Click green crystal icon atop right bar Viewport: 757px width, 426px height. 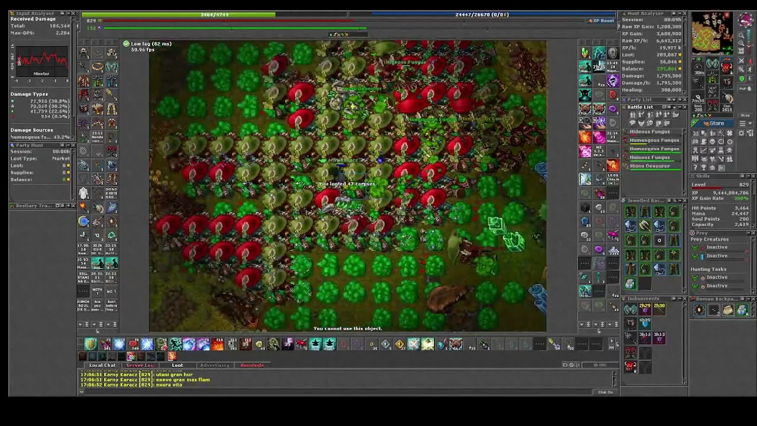click(x=585, y=53)
